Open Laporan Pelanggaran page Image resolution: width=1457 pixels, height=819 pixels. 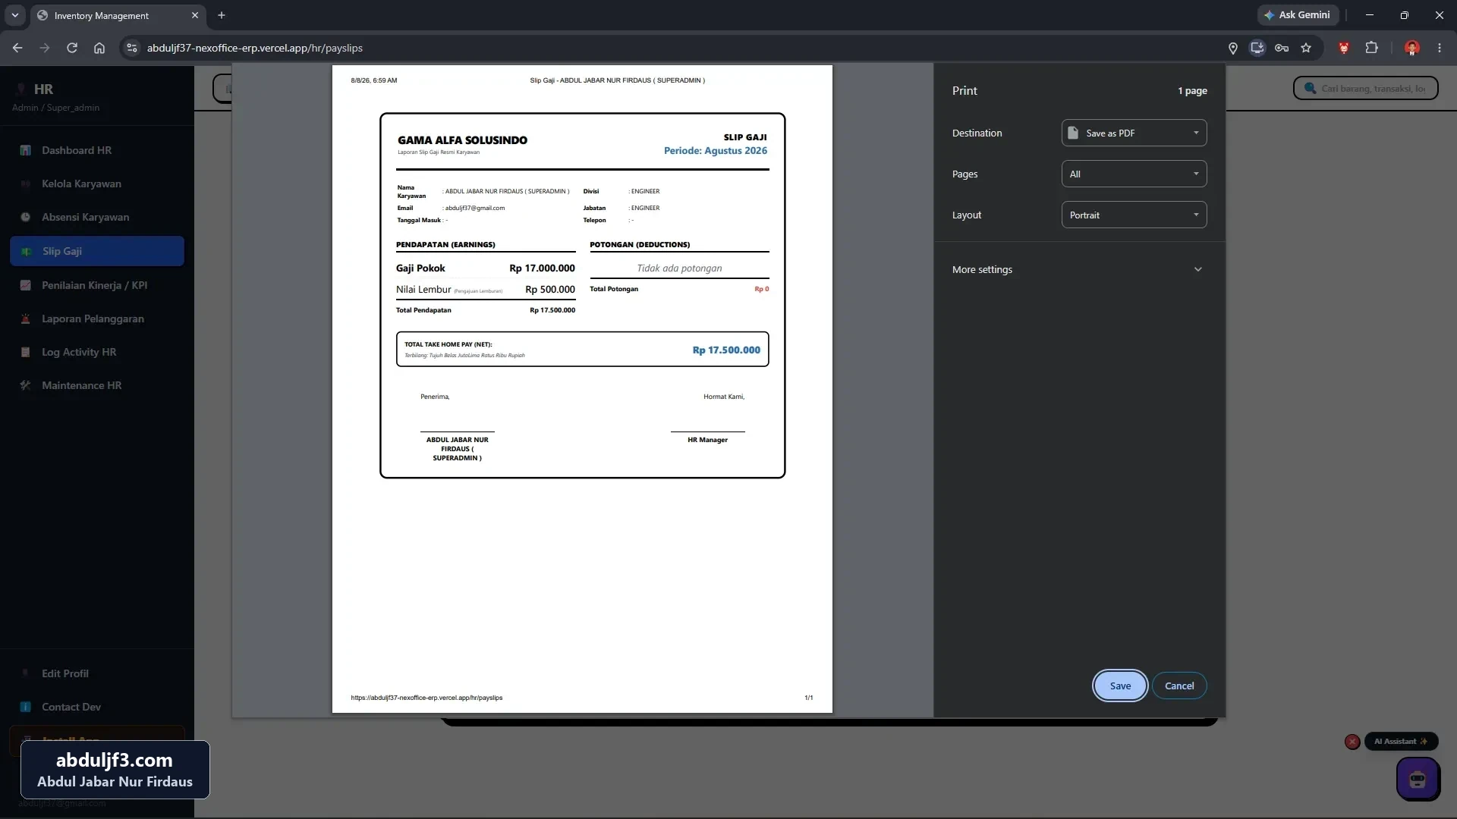pyautogui.click(x=97, y=318)
